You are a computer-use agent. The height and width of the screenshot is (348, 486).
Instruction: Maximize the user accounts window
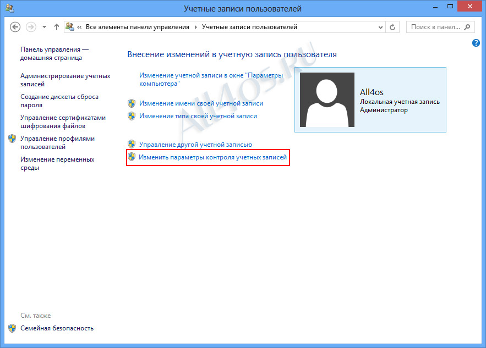(x=450, y=7)
